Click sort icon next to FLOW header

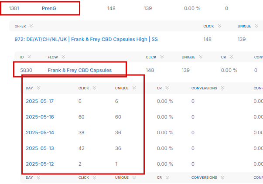click(64, 57)
